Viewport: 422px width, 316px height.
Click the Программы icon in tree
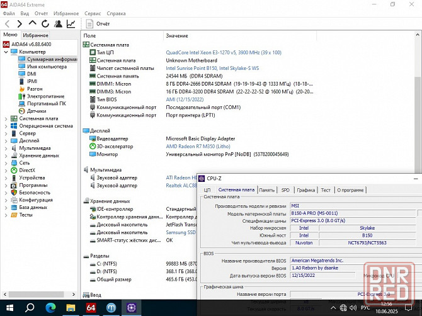14,185
